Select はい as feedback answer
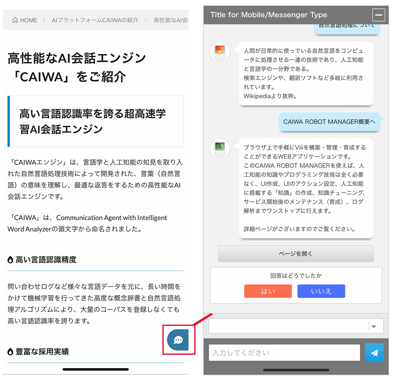Image resolution: width=393 pixels, height=379 pixels. tap(268, 291)
